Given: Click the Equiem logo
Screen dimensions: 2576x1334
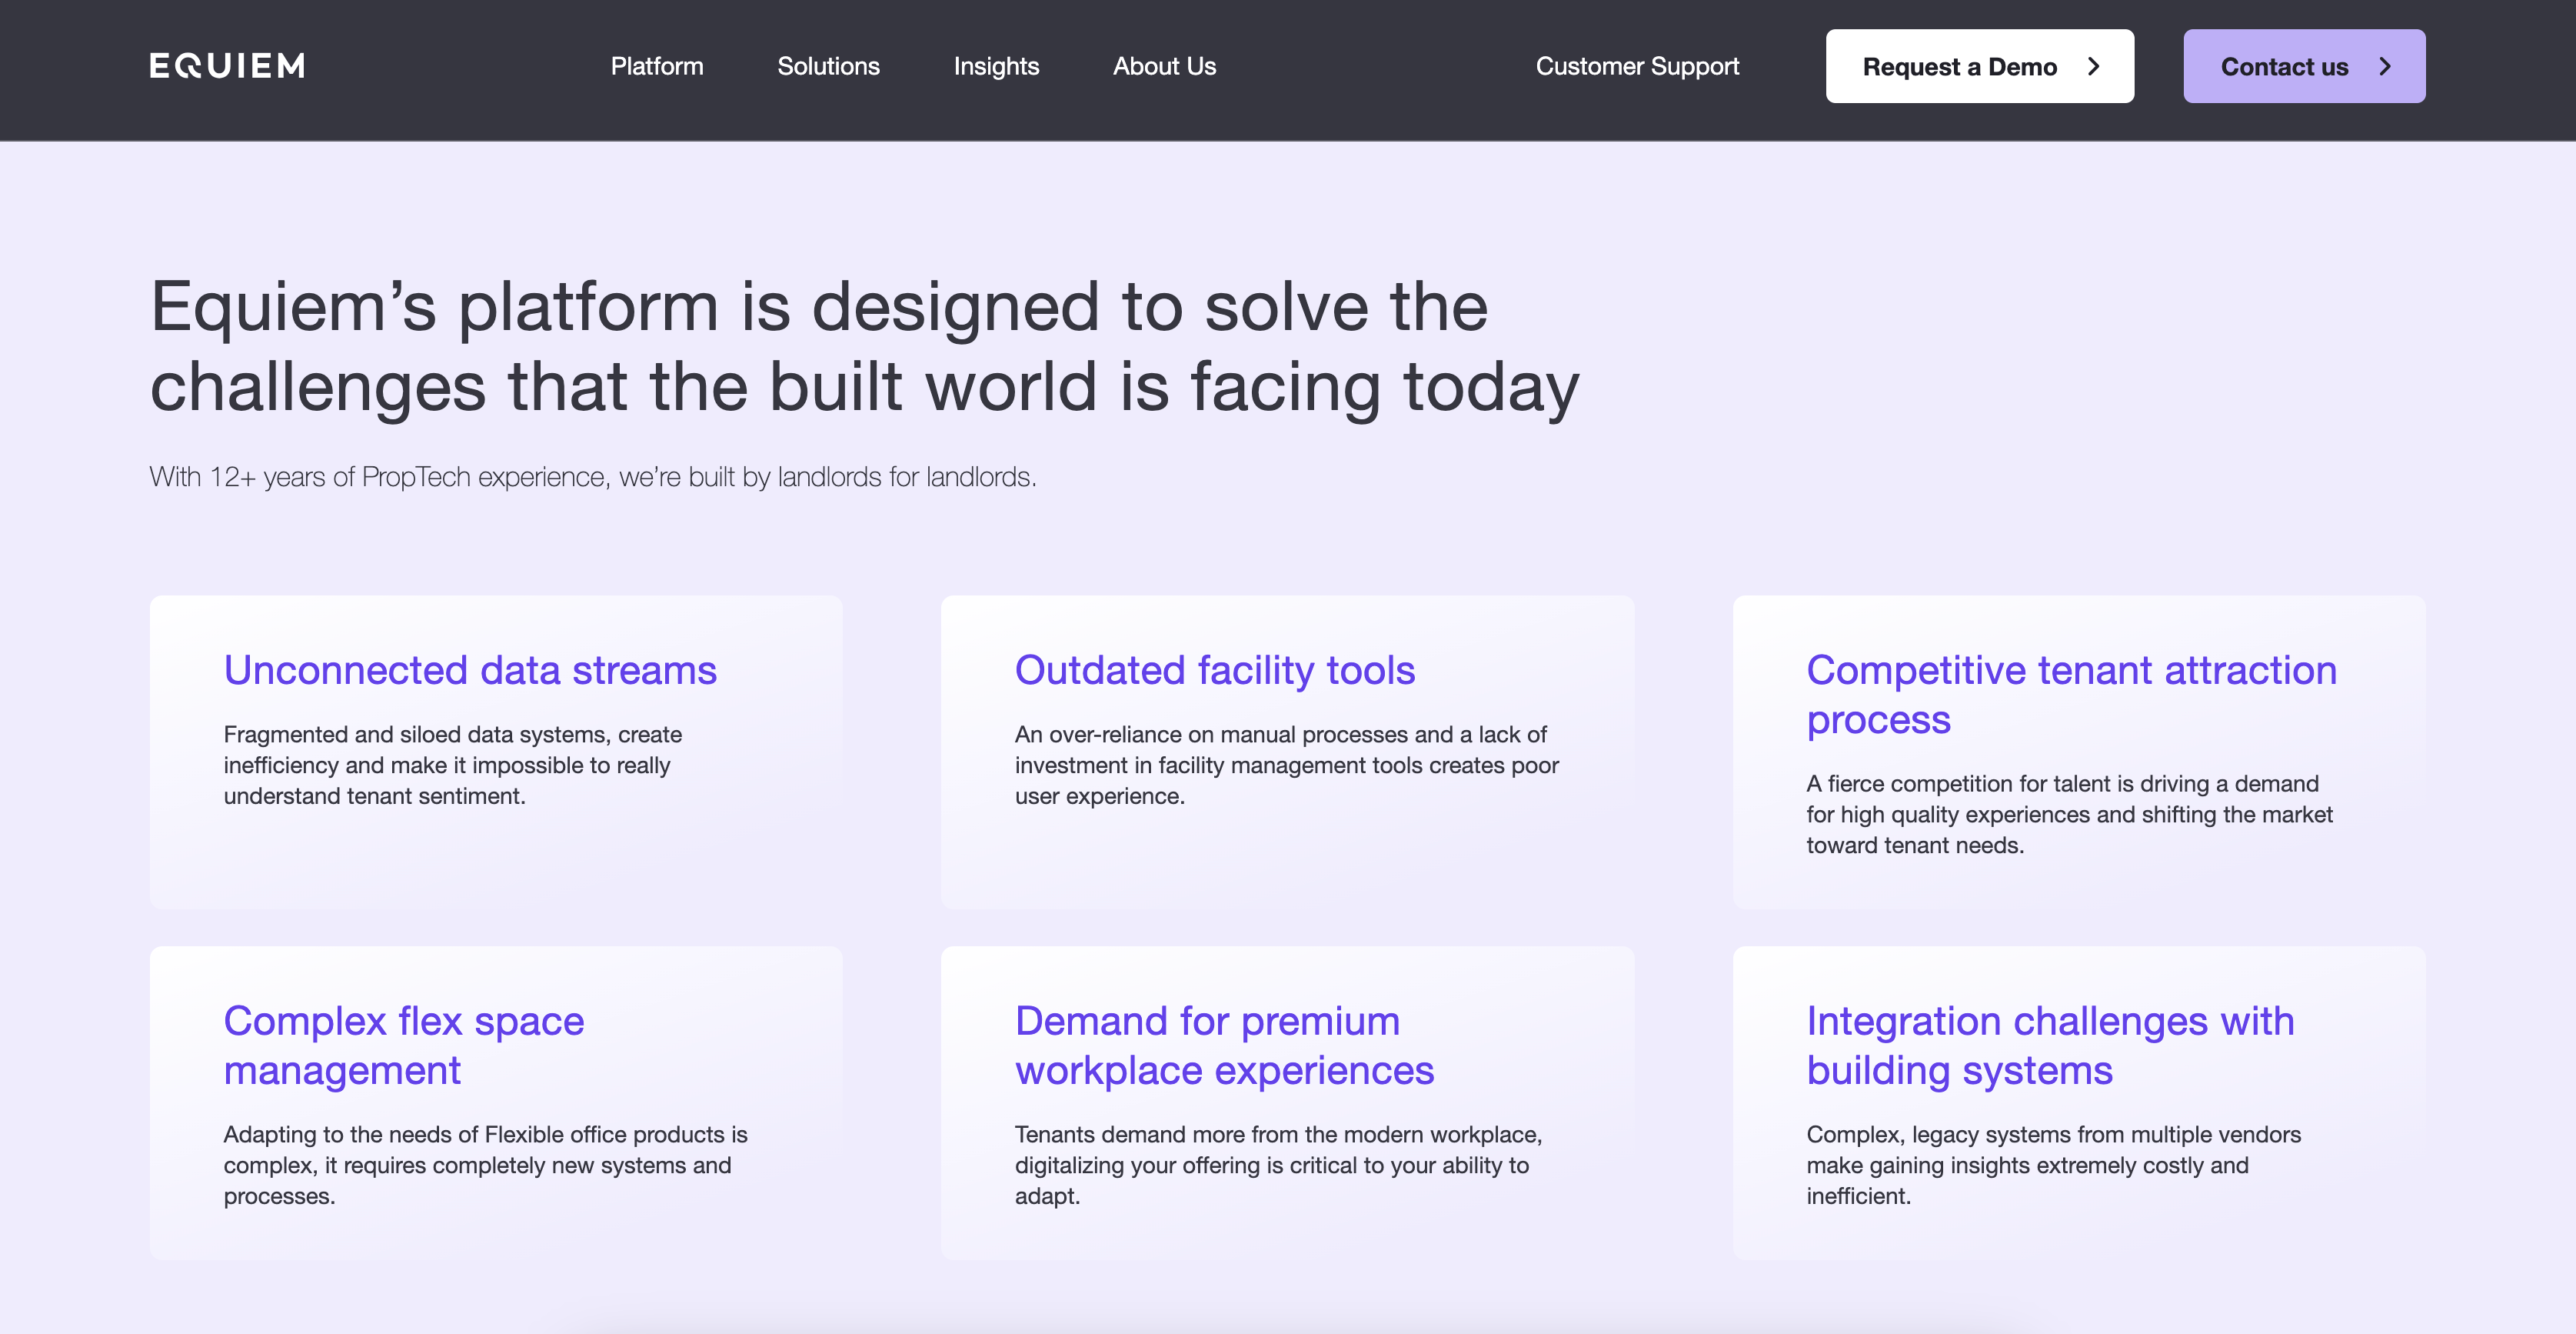Looking at the screenshot, I should [x=227, y=66].
